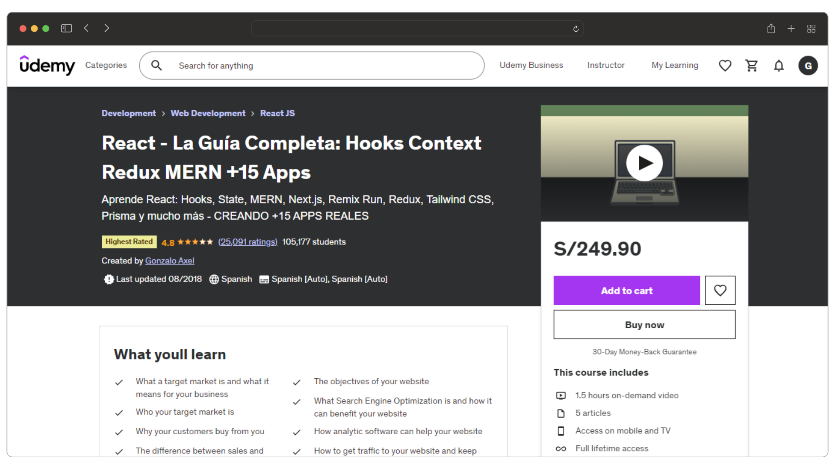Click the Buy now button
Image resolution: width=835 pixels, height=469 pixels.
click(x=644, y=325)
